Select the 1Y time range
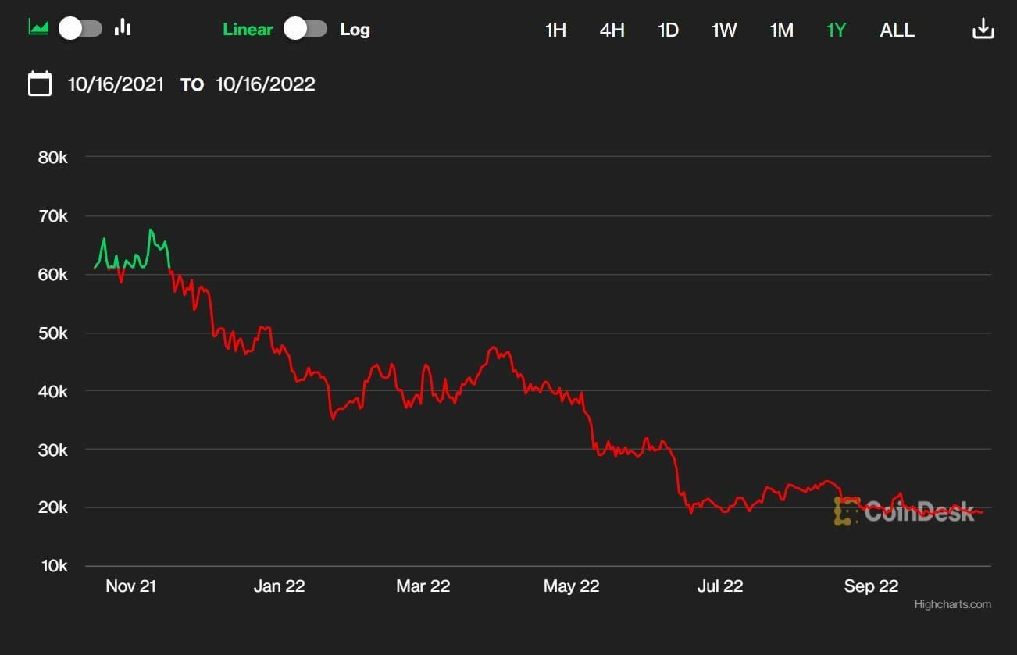 (x=837, y=30)
